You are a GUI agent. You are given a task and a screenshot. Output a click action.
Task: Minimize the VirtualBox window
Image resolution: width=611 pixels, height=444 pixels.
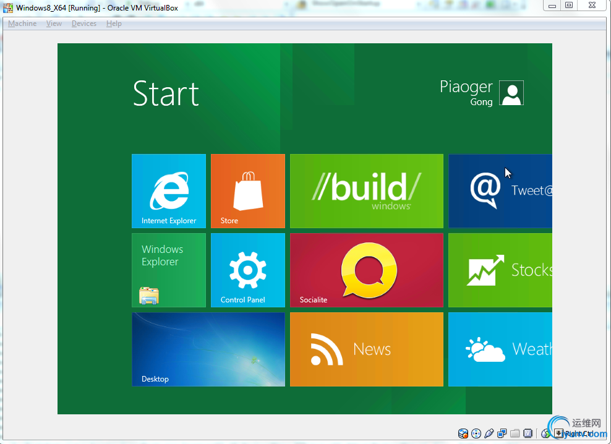tap(552, 6)
